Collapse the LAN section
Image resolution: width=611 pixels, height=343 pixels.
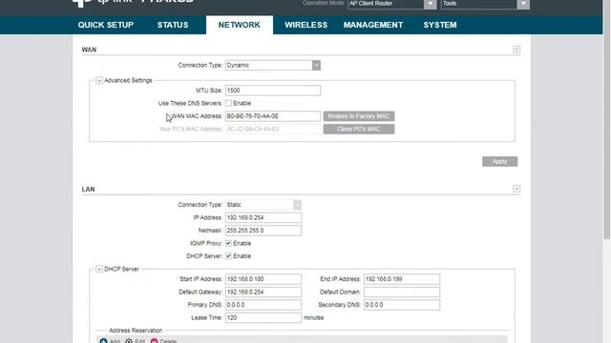[516, 189]
